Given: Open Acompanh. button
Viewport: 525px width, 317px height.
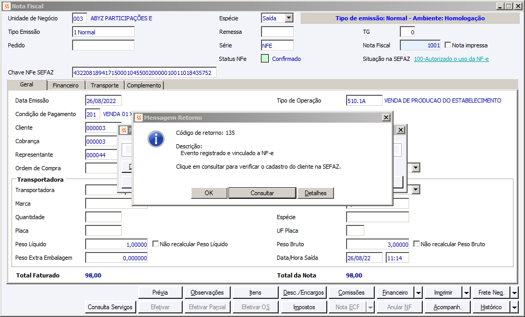Looking at the screenshot, I should tap(447, 307).
